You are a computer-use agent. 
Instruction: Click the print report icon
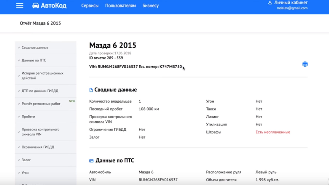[305, 64]
